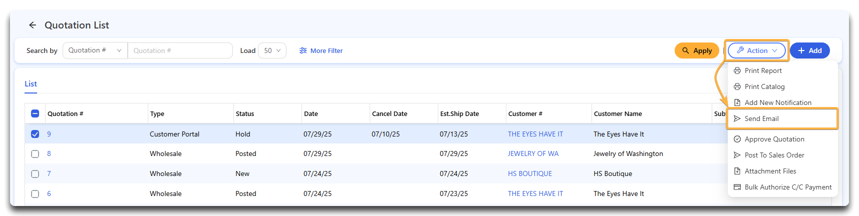
Task: Click the Approve Quotation checkmark icon
Action: [737, 139]
